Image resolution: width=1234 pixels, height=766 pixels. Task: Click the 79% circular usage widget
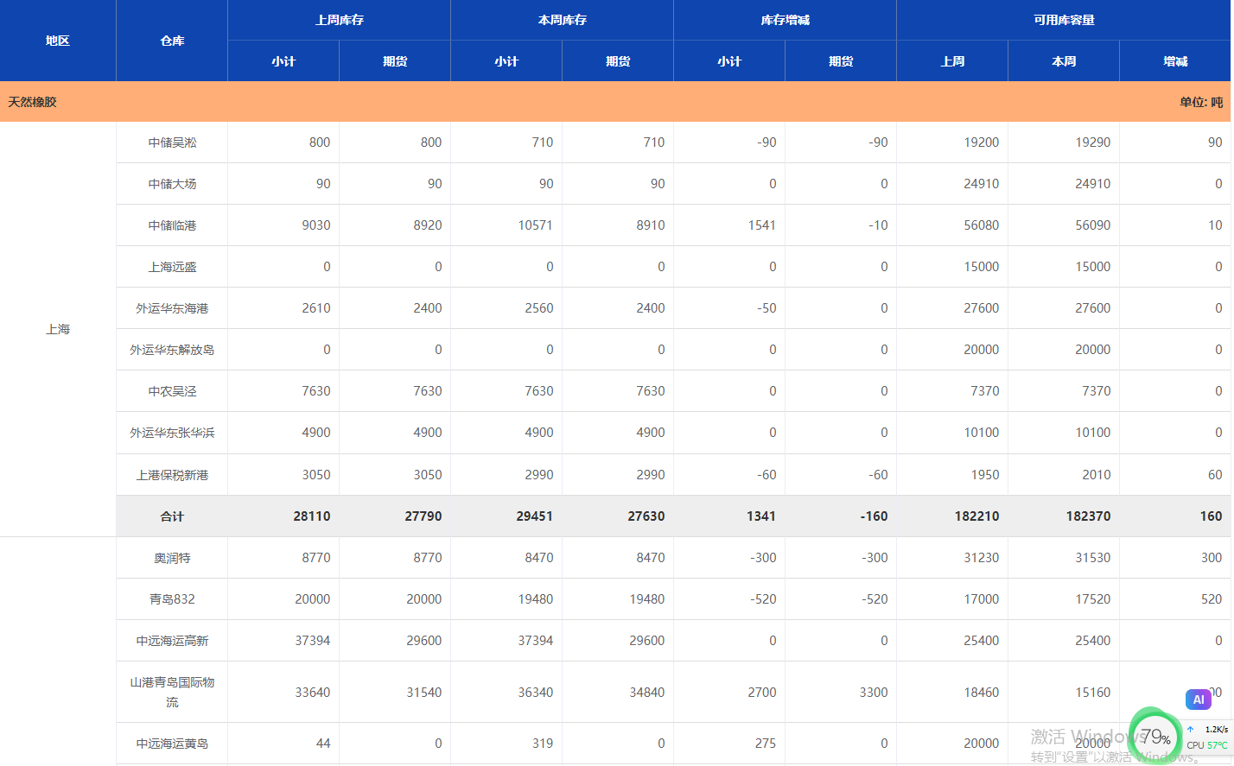[x=1155, y=737]
